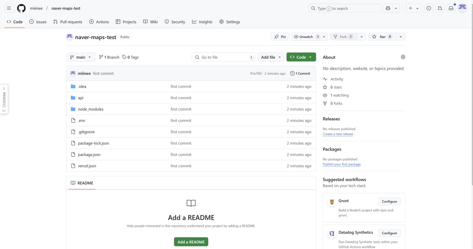Click the Unwatch button
Image resolution: width=473 pixels, height=249 pixels.
tap(306, 37)
